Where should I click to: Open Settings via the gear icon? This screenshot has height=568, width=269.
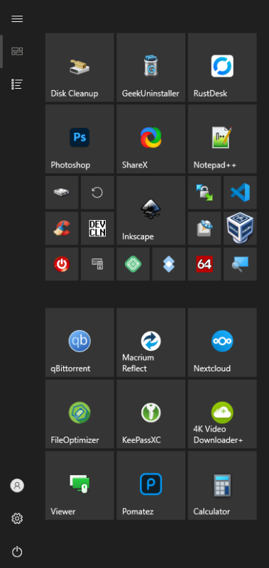(x=17, y=518)
